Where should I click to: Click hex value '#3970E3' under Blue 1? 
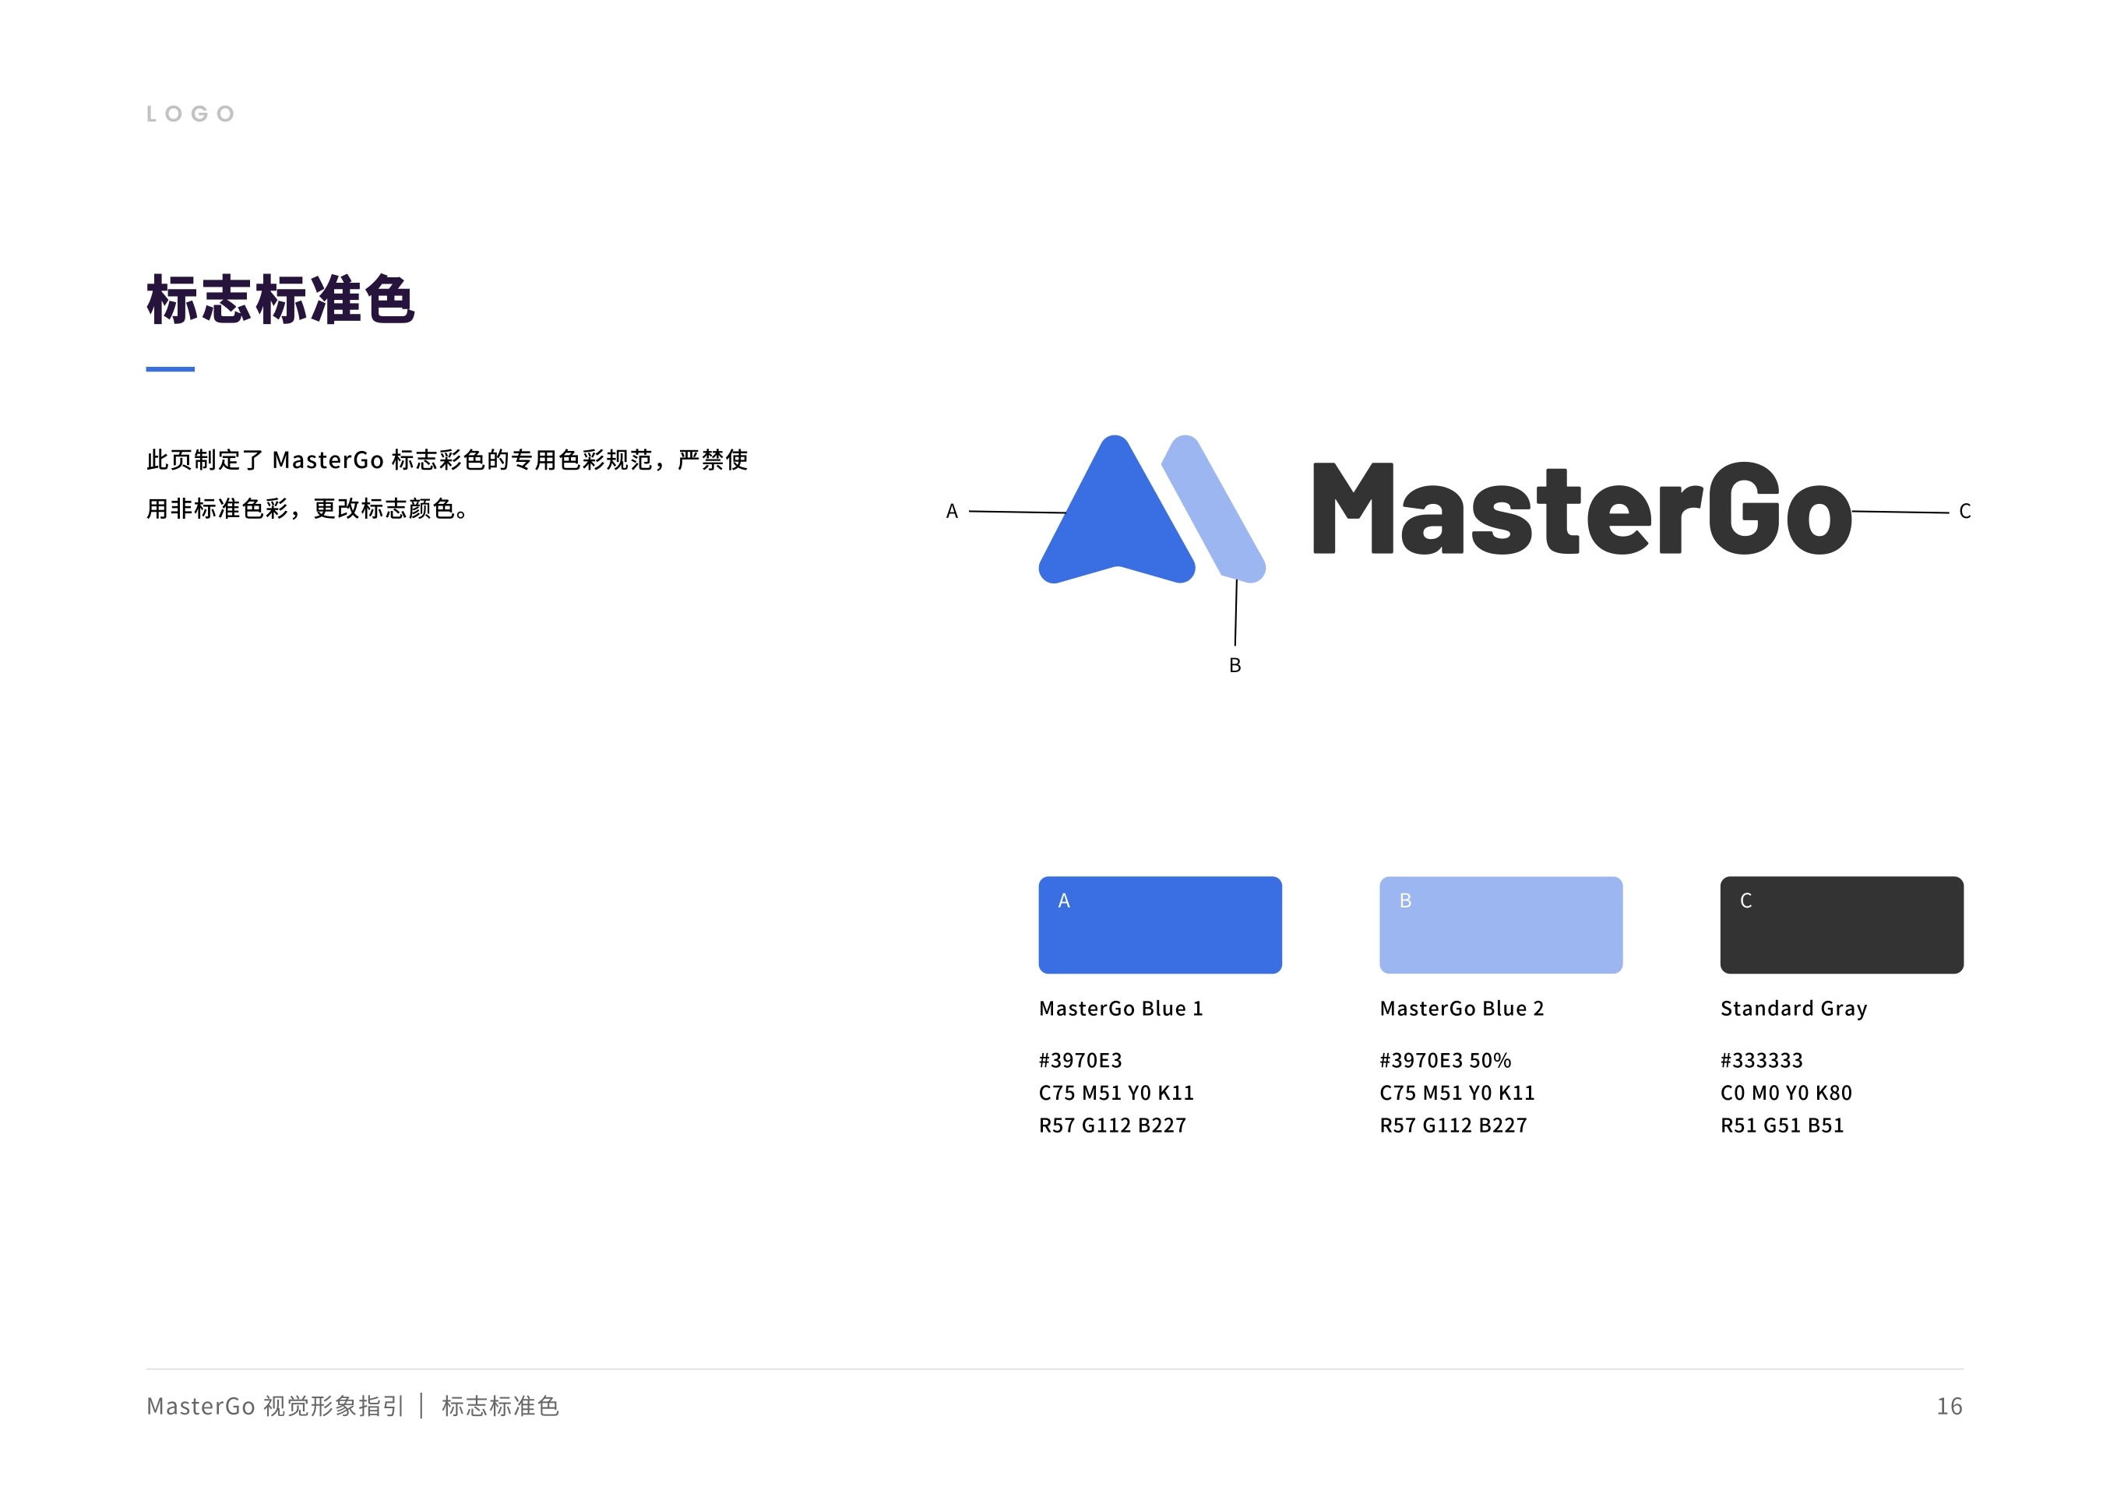[x=1081, y=1061]
